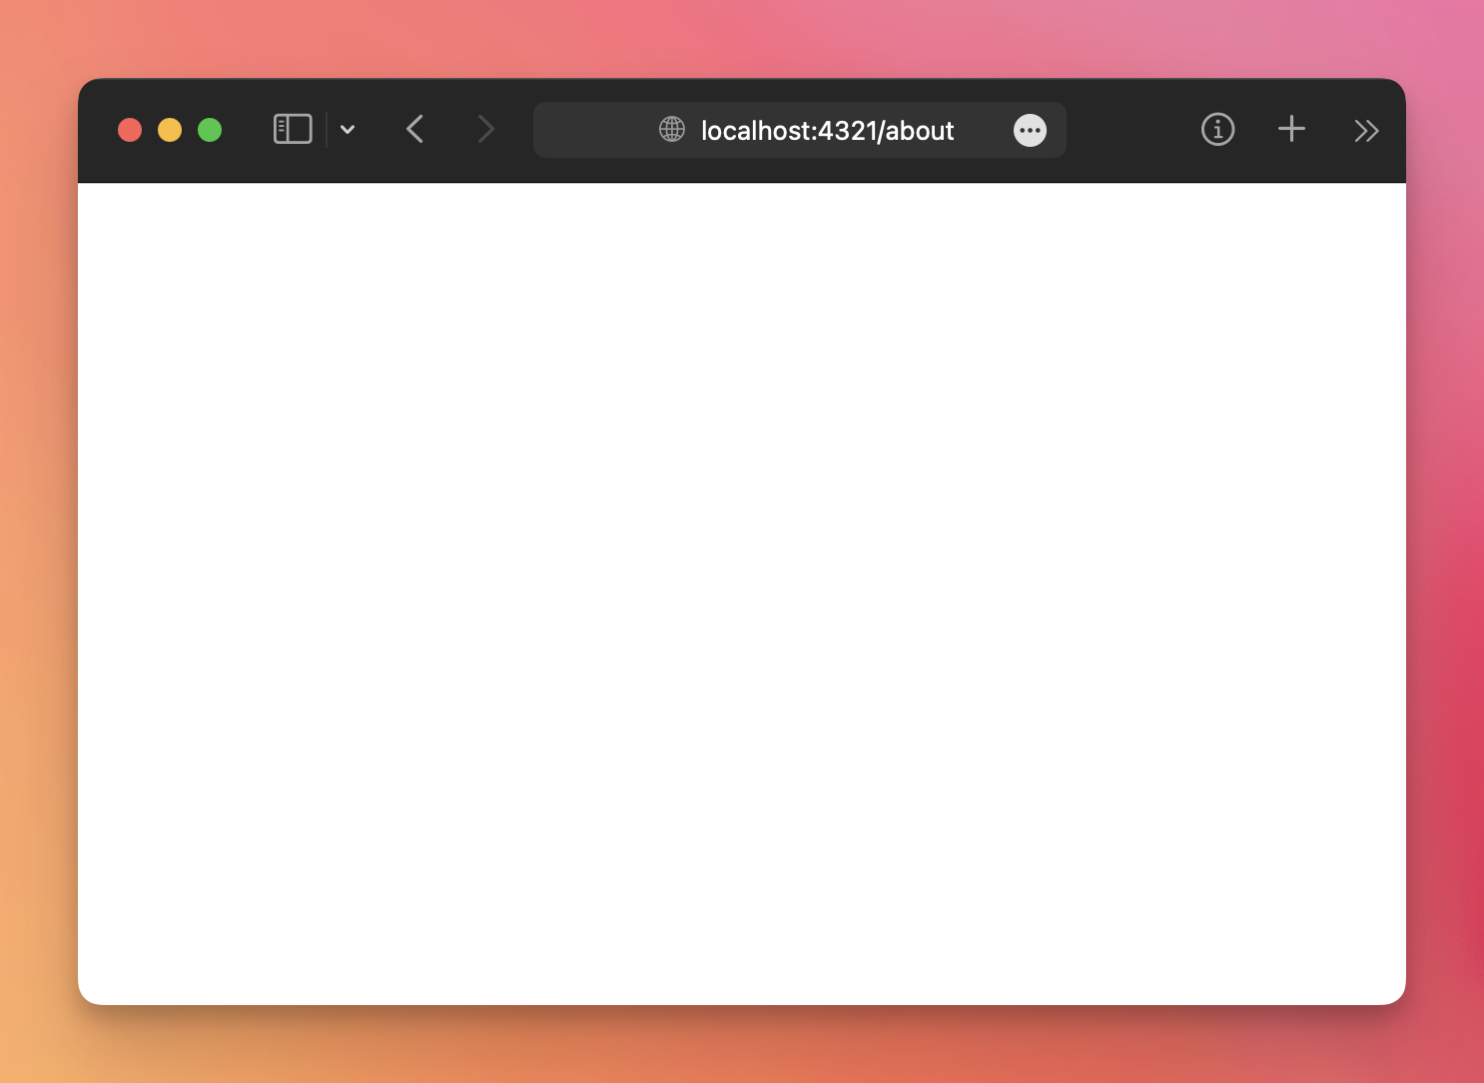Maximize the window using green button

pos(210,130)
